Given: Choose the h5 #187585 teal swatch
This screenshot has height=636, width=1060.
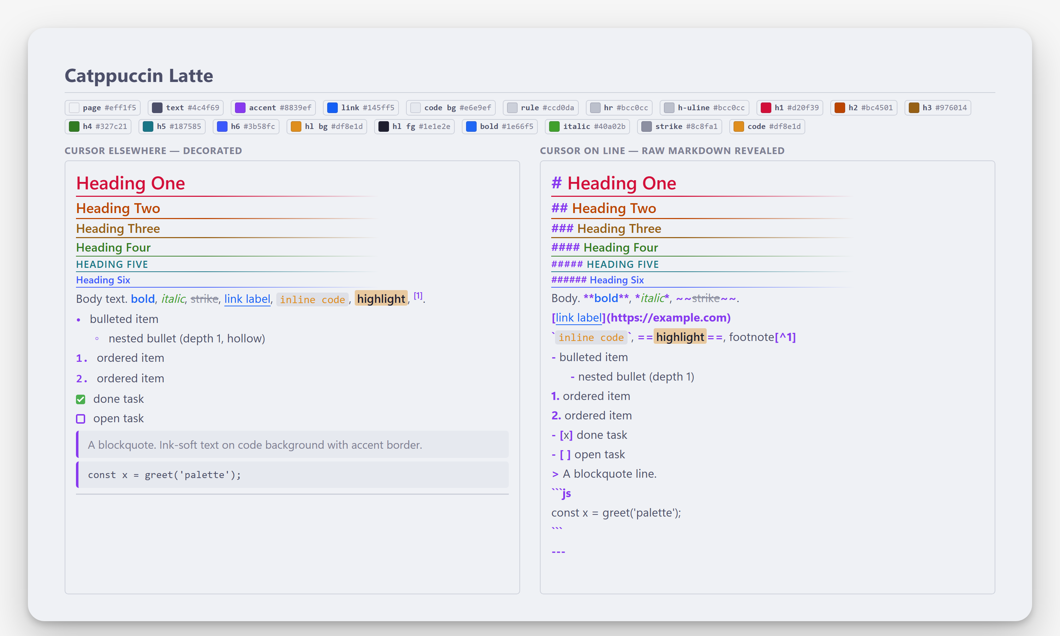Looking at the screenshot, I should (172, 126).
